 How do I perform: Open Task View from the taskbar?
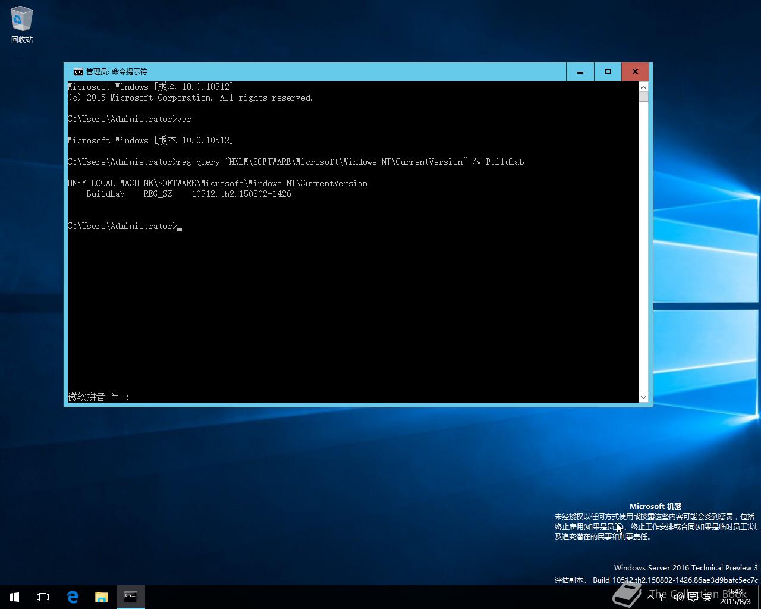click(43, 597)
